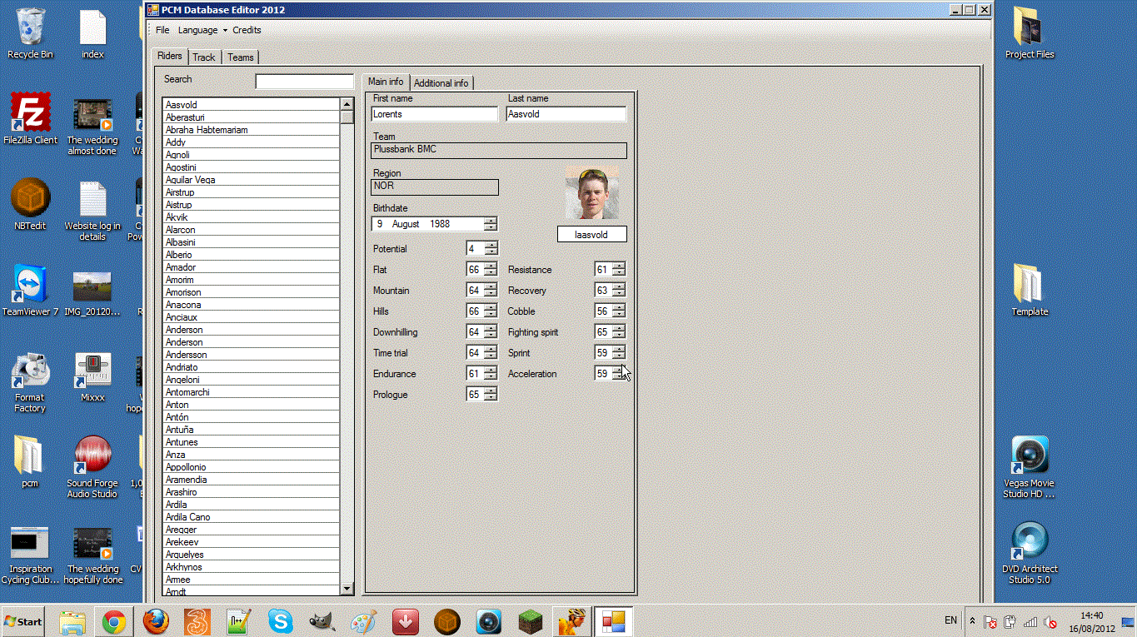This screenshot has width=1137, height=637.
Task: Open Vegas Movie Studio HD shortcut
Action: click(x=1030, y=460)
